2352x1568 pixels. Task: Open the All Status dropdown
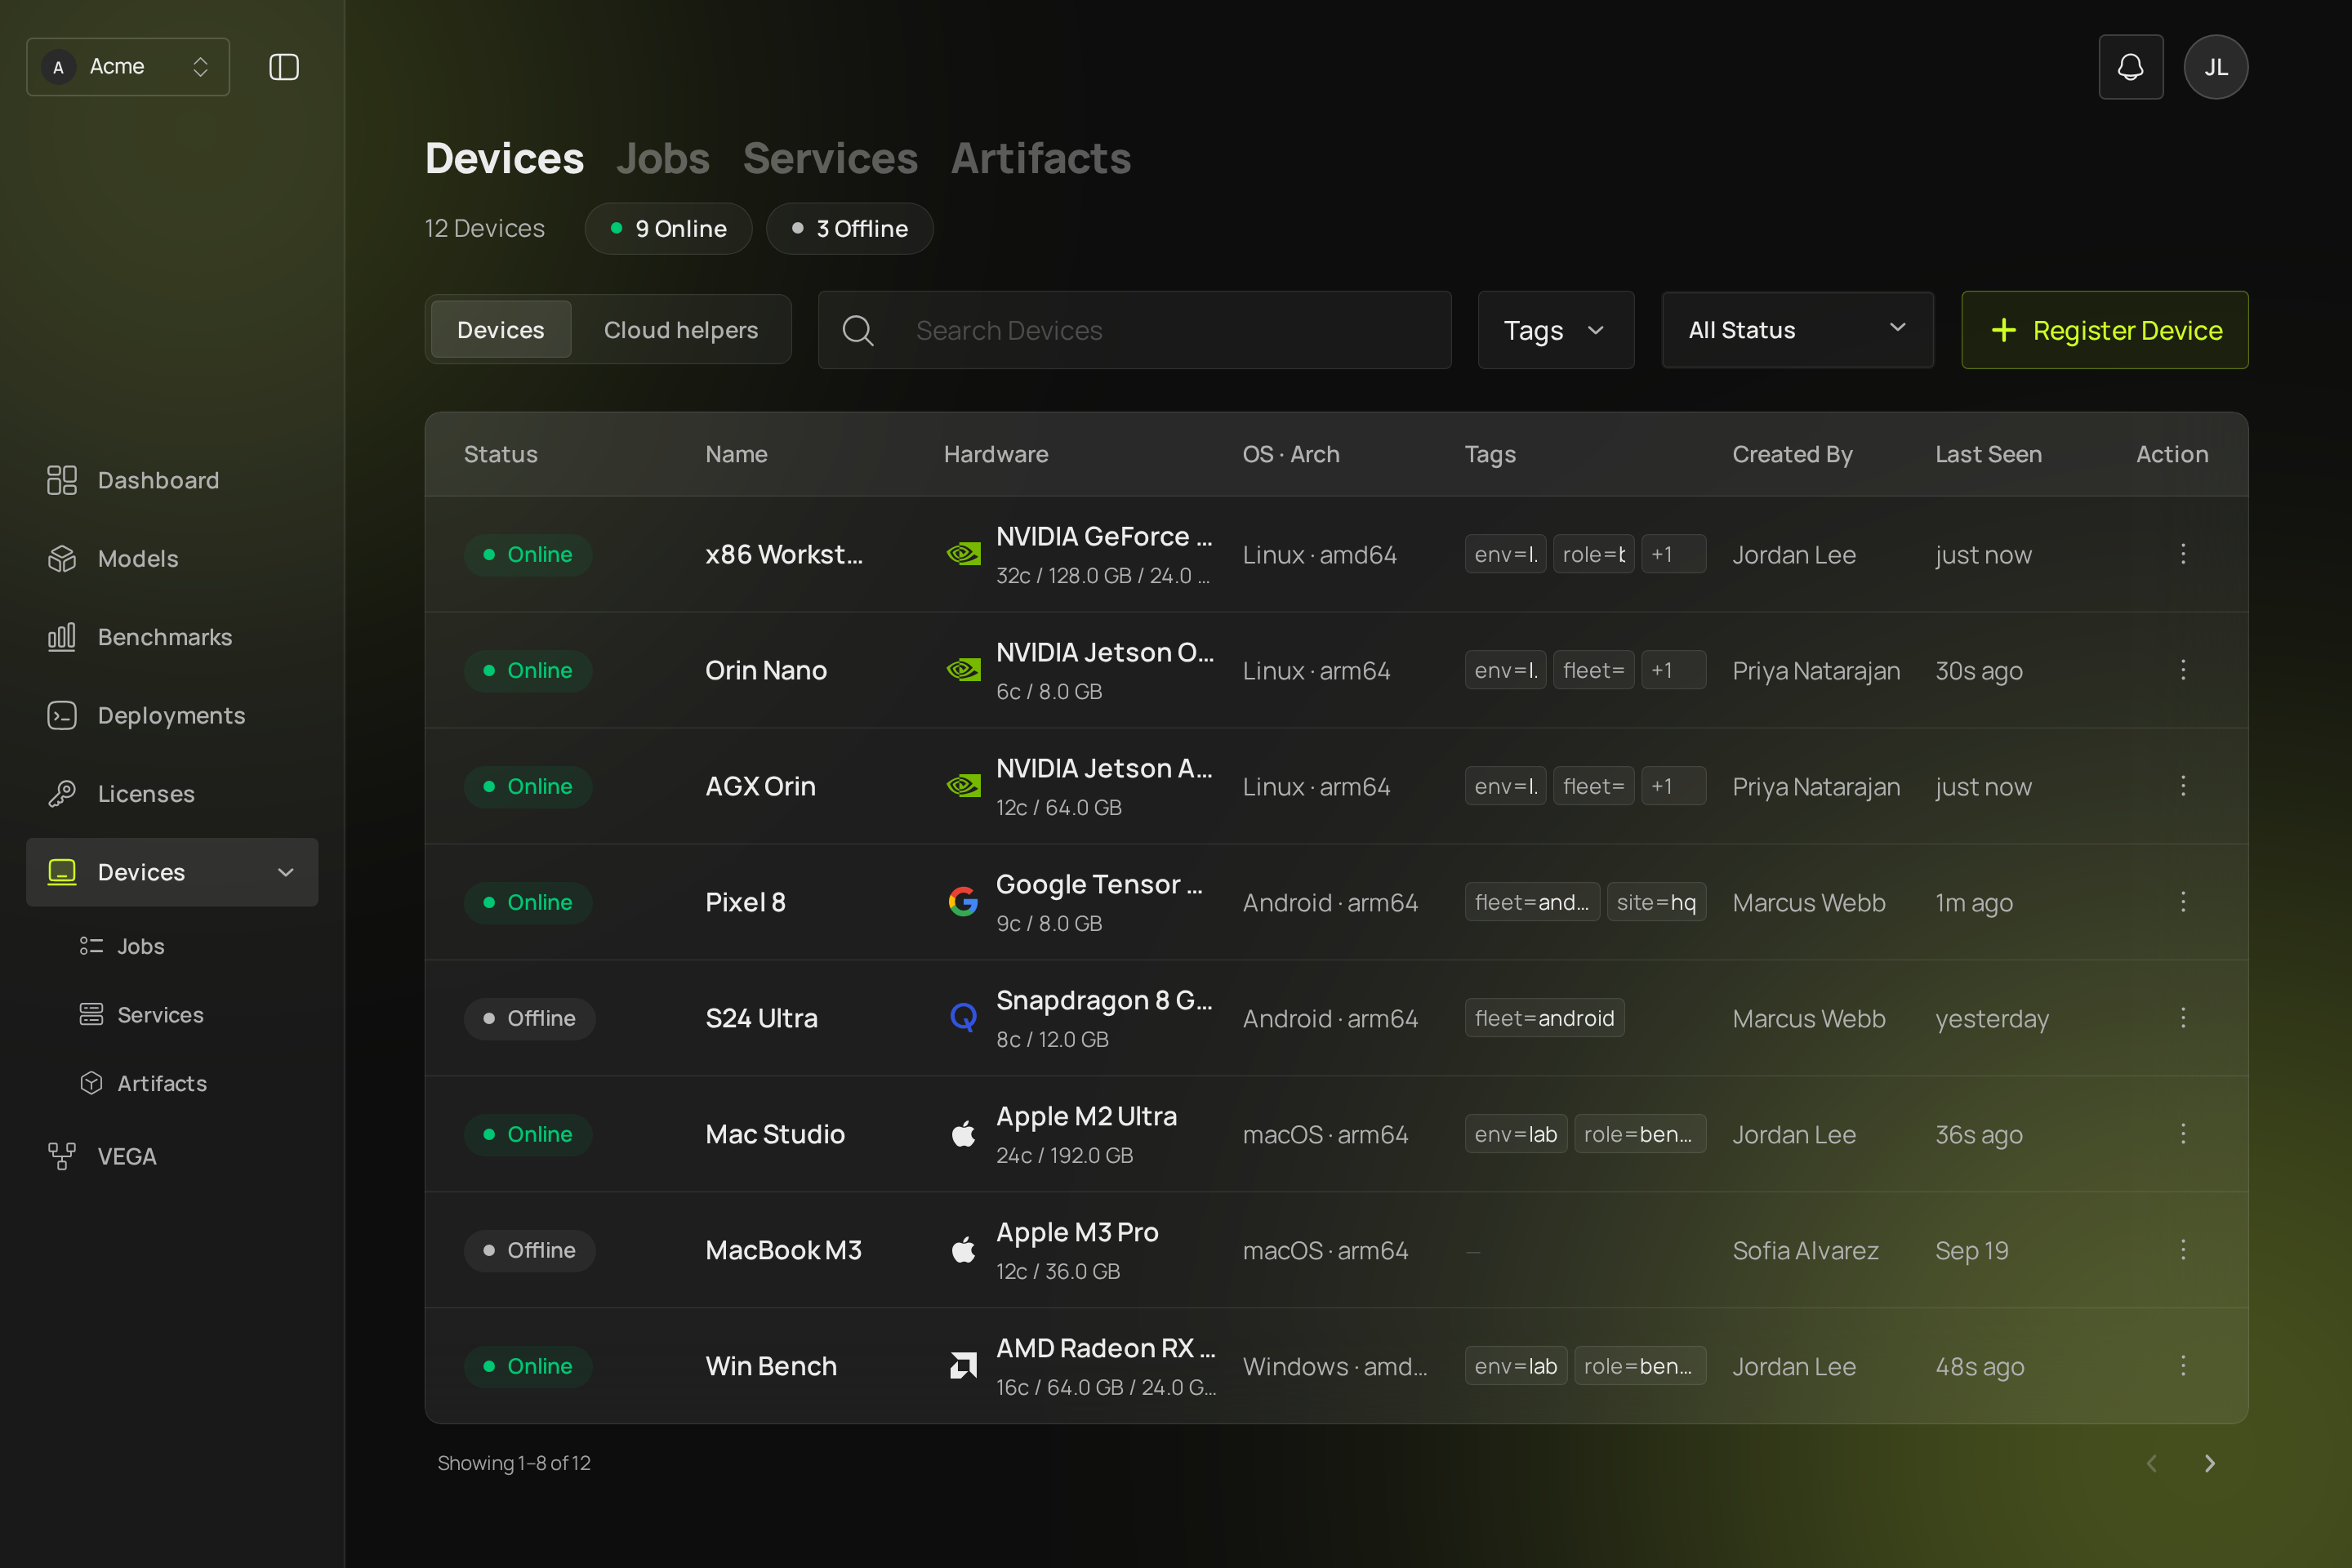(x=1797, y=330)
